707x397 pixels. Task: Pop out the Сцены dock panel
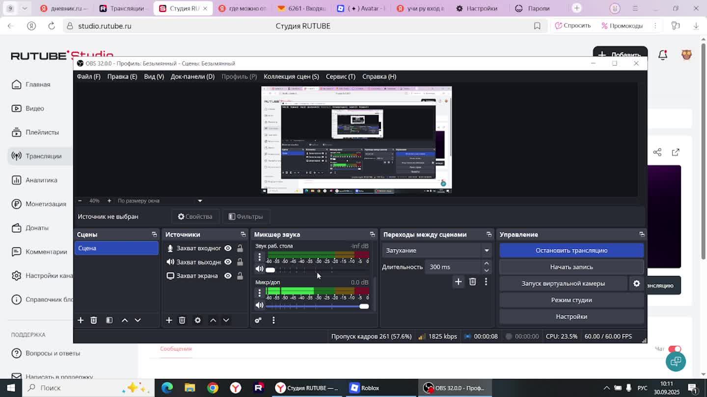pos(154,234)
